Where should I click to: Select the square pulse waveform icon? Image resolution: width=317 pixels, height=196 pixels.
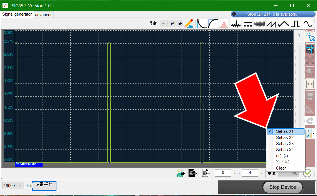296,24
